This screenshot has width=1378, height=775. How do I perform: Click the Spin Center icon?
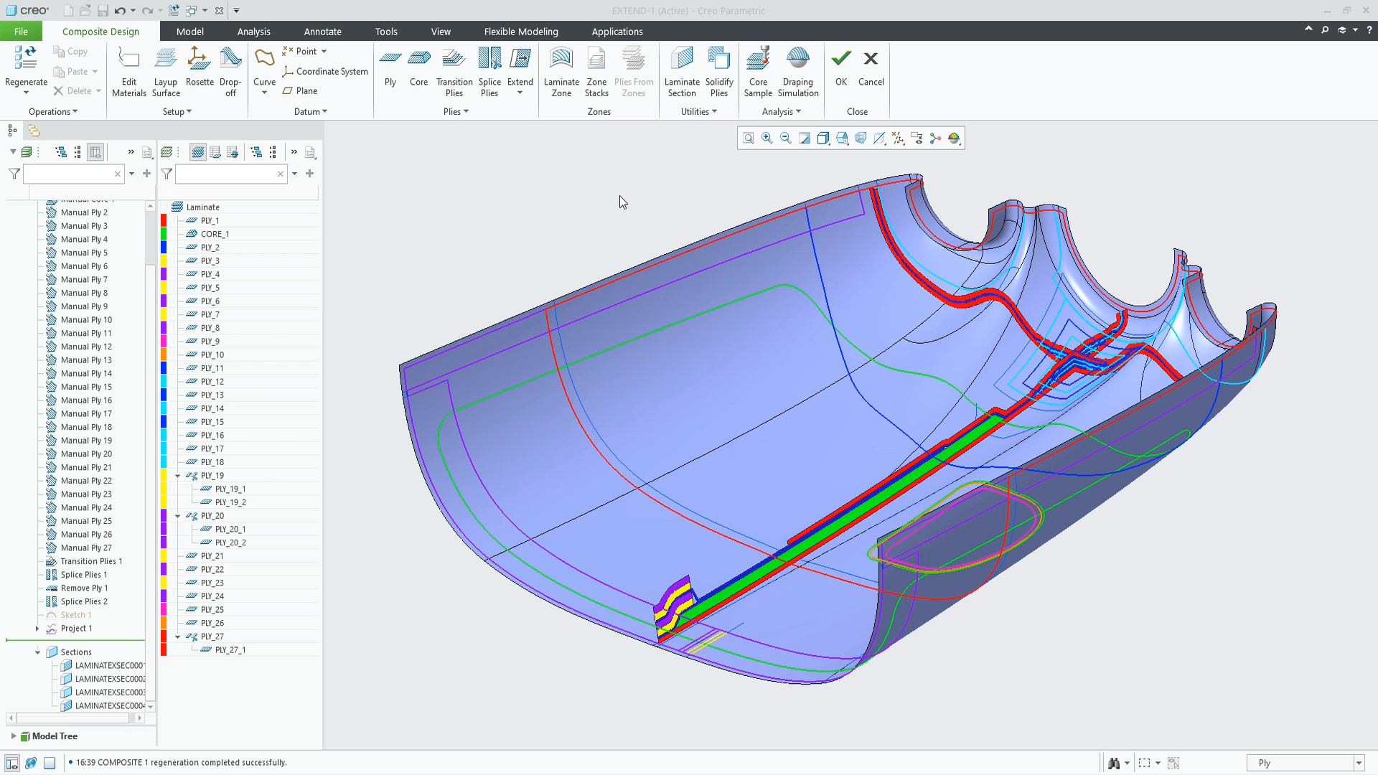935,138
